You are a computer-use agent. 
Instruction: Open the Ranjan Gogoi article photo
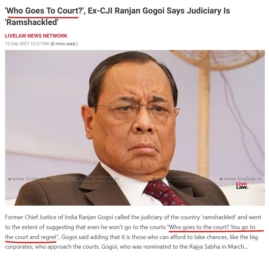[135, 128]
